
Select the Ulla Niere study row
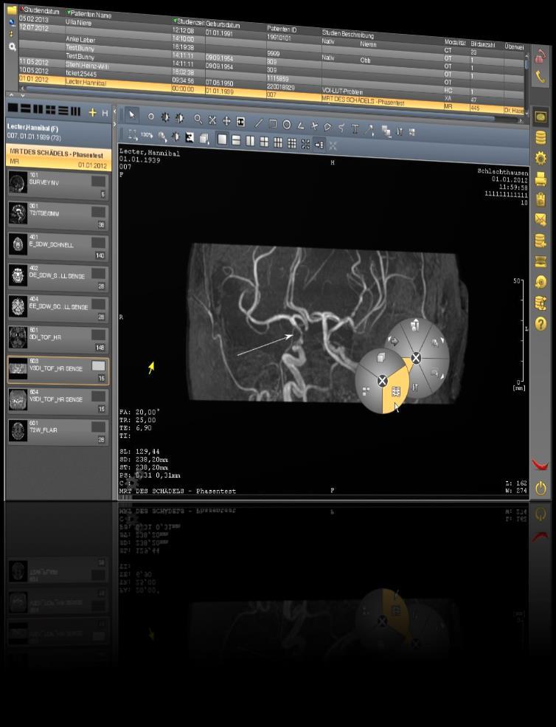(271, 37)
